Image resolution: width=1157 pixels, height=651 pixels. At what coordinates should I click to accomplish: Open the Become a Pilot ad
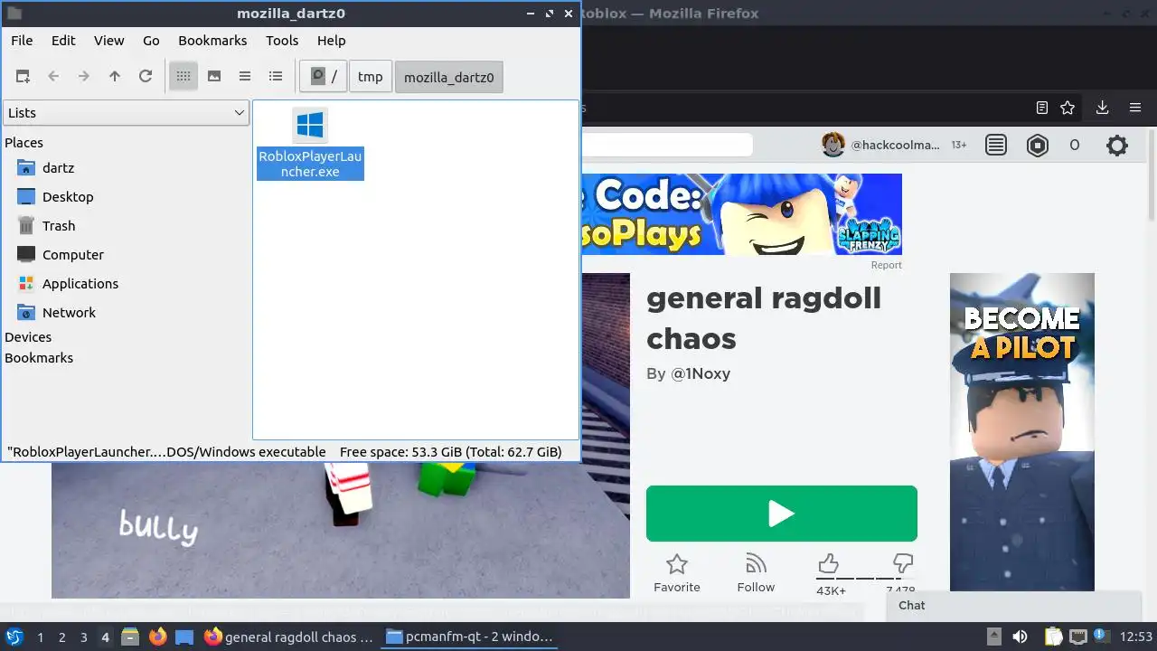[1022, 431]
